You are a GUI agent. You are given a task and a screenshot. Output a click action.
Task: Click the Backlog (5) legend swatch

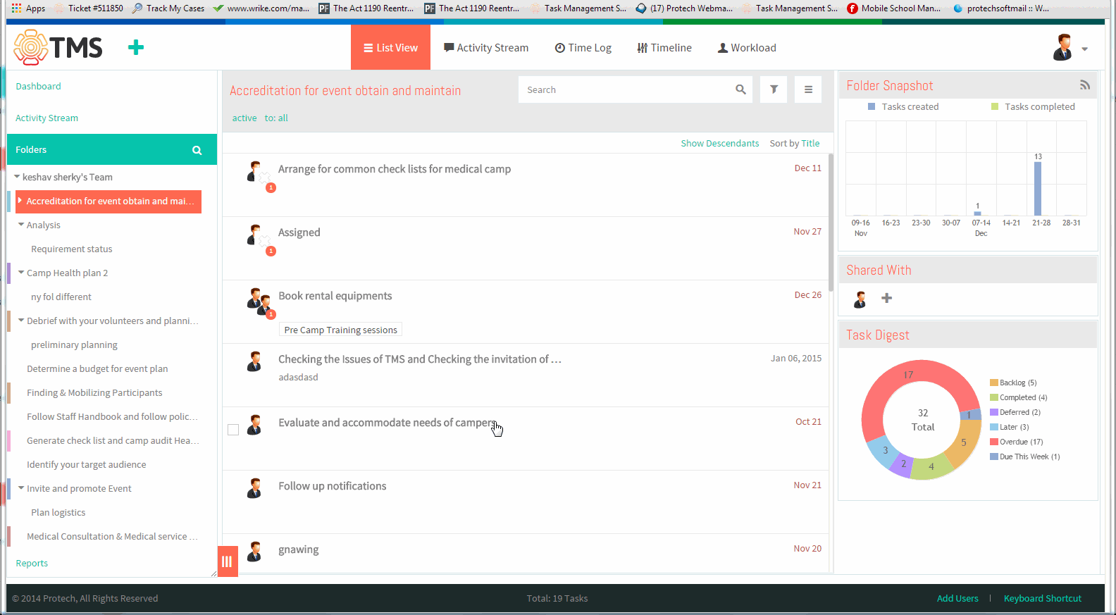[994, 383]
